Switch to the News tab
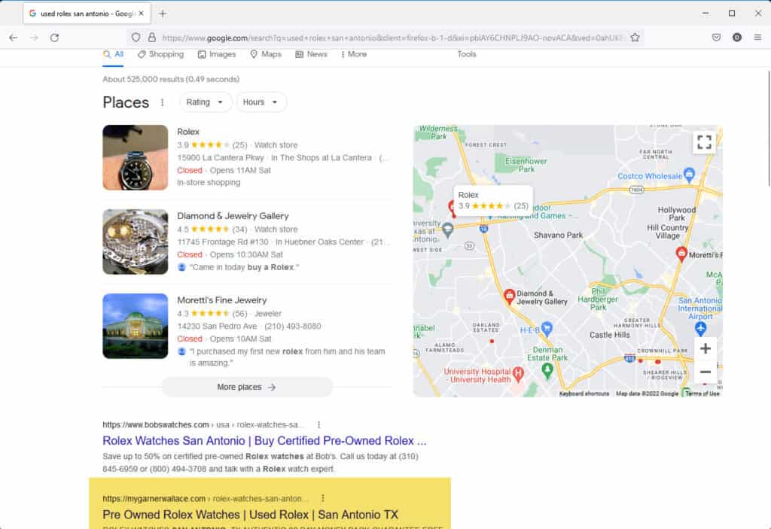This screenshot has width=771, height=529. coord(311,54)
